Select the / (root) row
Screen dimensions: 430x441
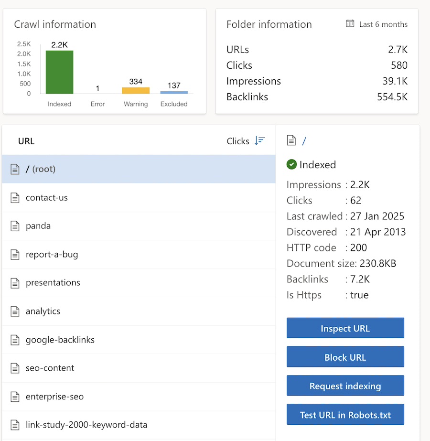tap(139, 169)
